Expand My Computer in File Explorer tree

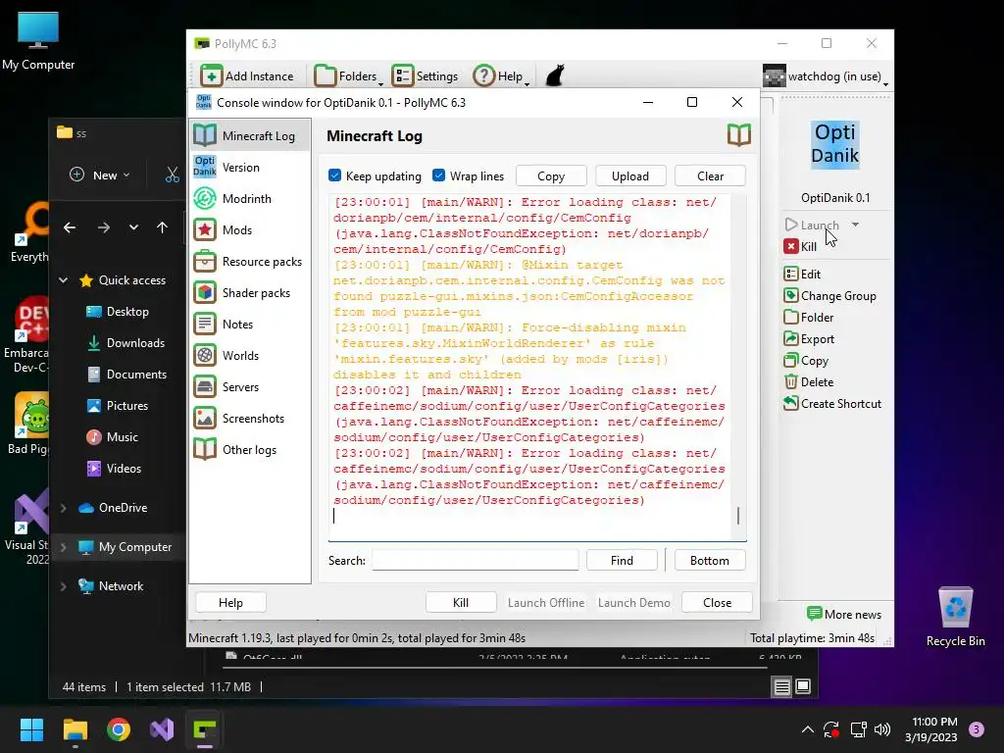click(64, 547)
